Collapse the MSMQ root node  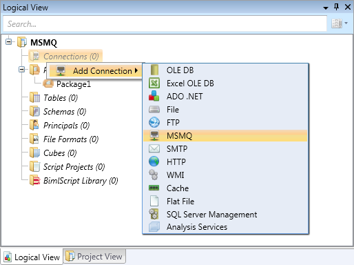pyautogui.click(x=9, y=42)
